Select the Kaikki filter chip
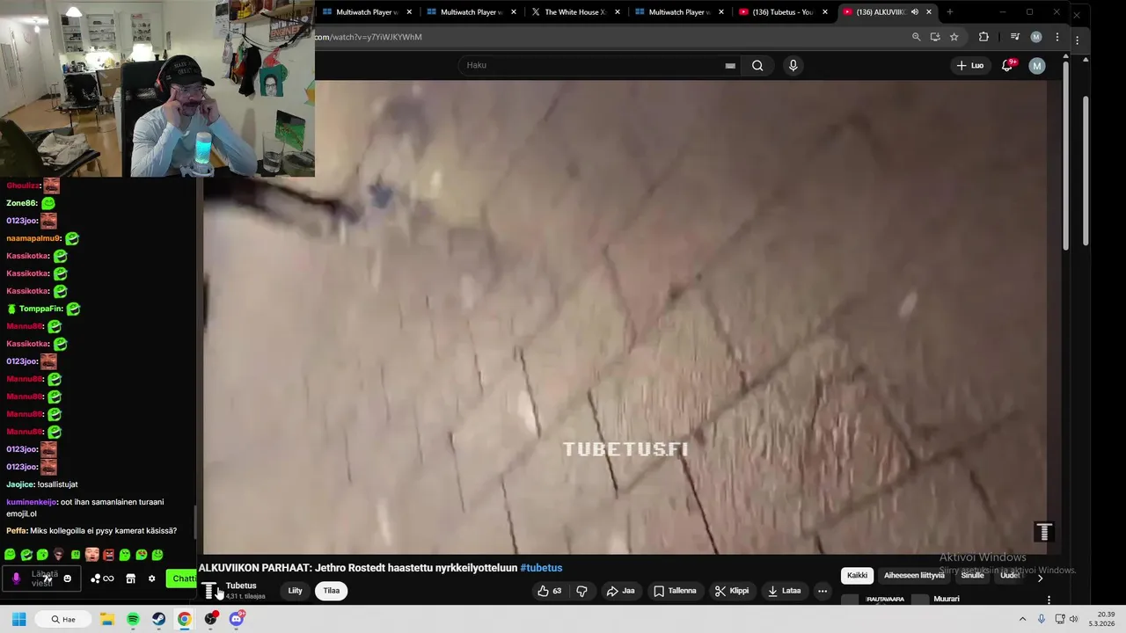1126x633 pixels. pyautogui.click(x=857, y=576)
